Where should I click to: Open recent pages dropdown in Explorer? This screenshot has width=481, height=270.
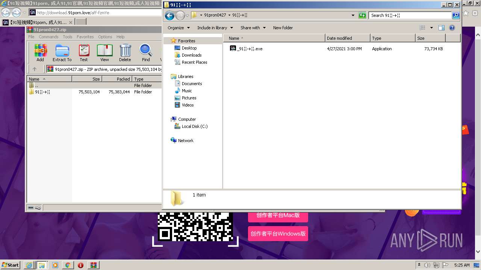187,16
